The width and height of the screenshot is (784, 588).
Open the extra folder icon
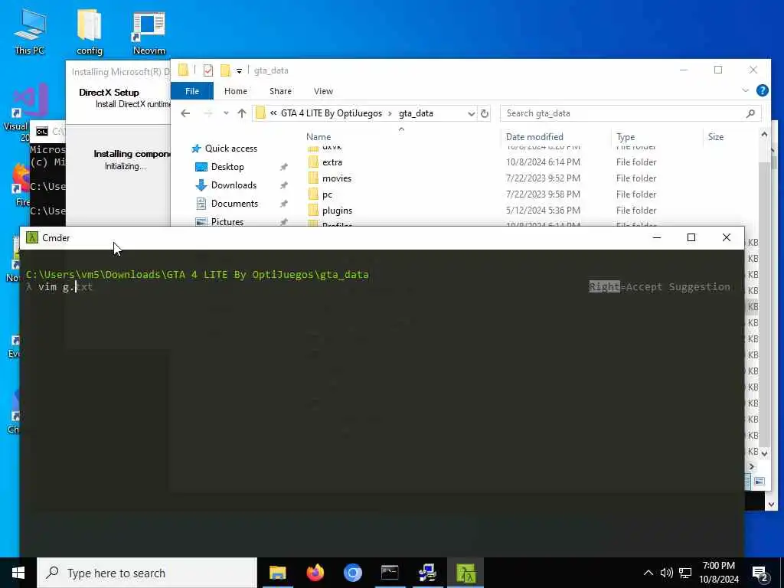point(313,162)
